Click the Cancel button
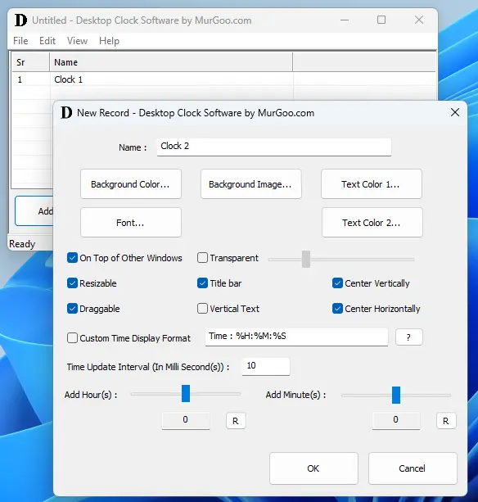Image resolution: width=478 pixels, height=502 pixels. coord(413,468)
